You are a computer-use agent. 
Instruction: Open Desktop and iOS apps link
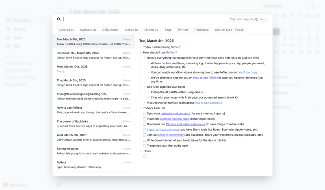(x=175, y=119)
